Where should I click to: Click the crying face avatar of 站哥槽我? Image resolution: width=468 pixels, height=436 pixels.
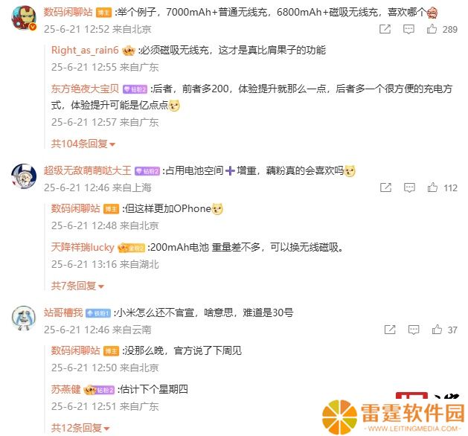tap(23, 318)
